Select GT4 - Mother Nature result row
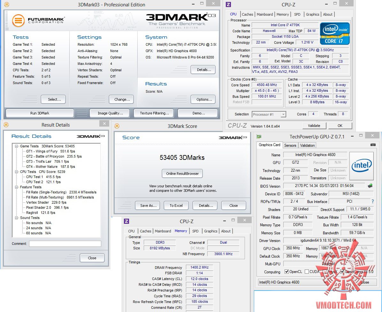 coord(50,167)
